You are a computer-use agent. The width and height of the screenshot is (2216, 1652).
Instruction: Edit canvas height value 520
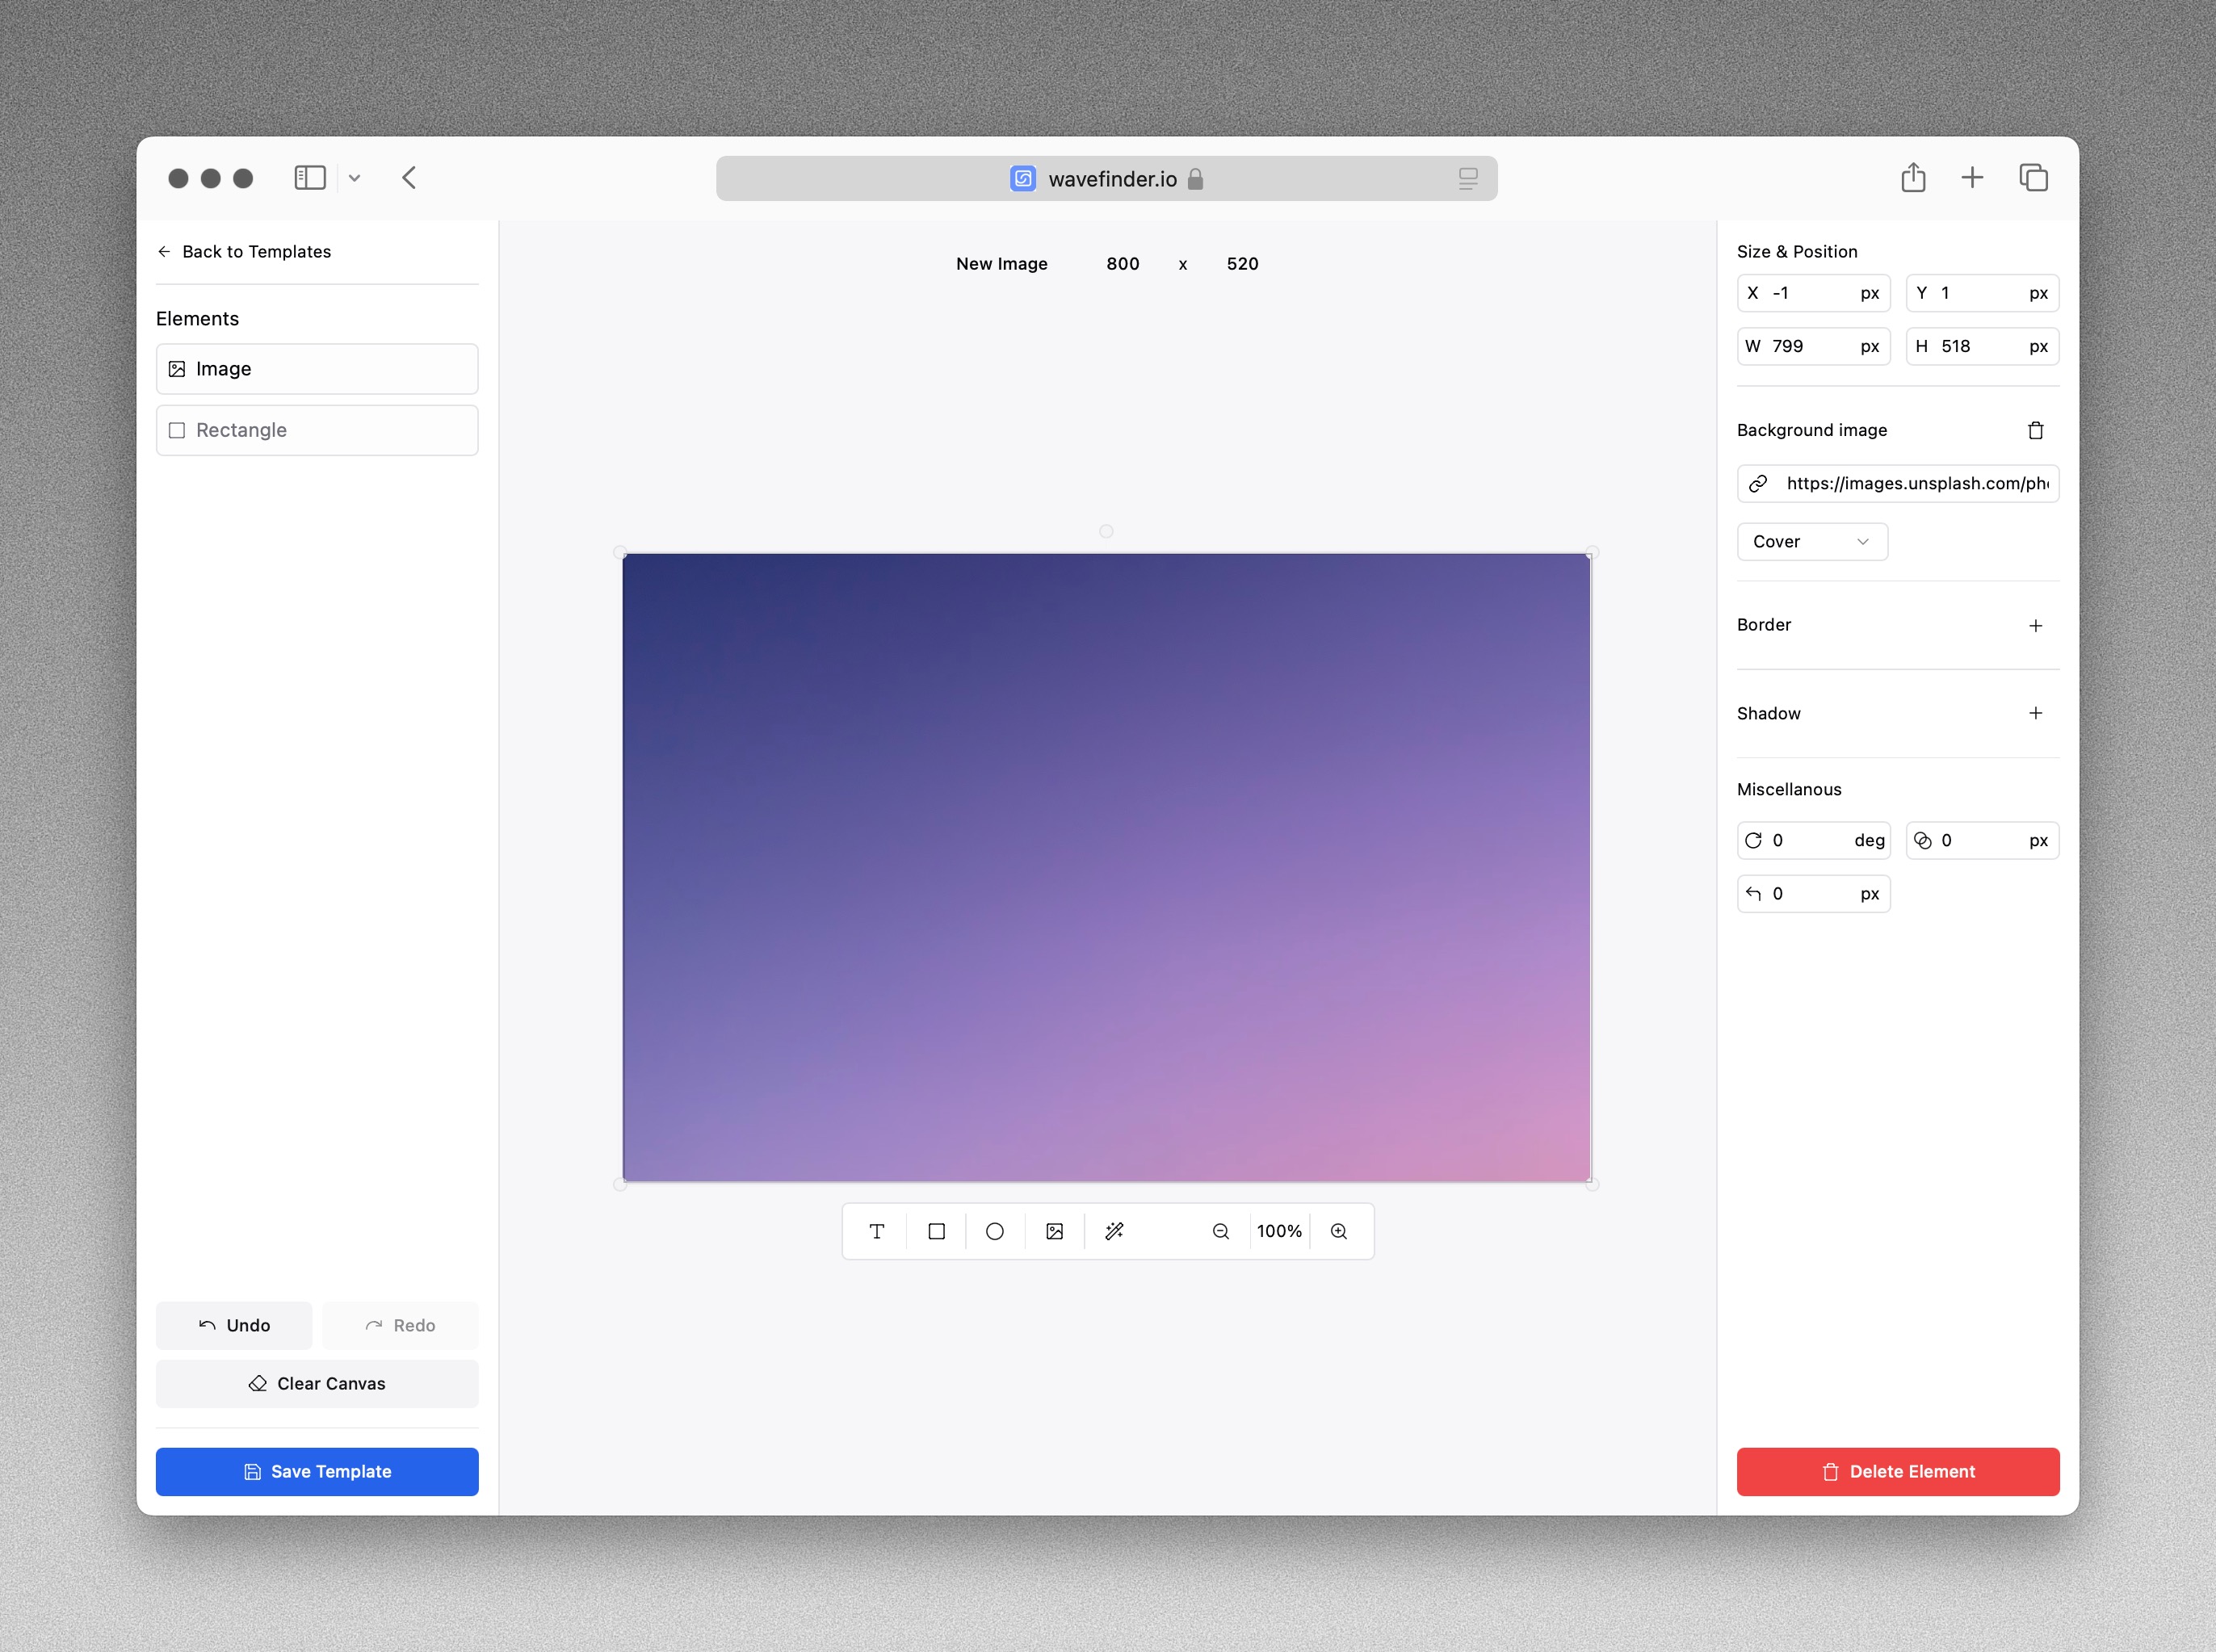coord(1242,263)
